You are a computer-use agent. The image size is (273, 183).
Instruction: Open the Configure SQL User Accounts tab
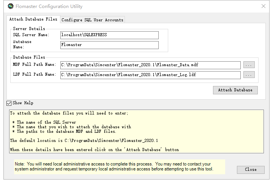[92, 20]
